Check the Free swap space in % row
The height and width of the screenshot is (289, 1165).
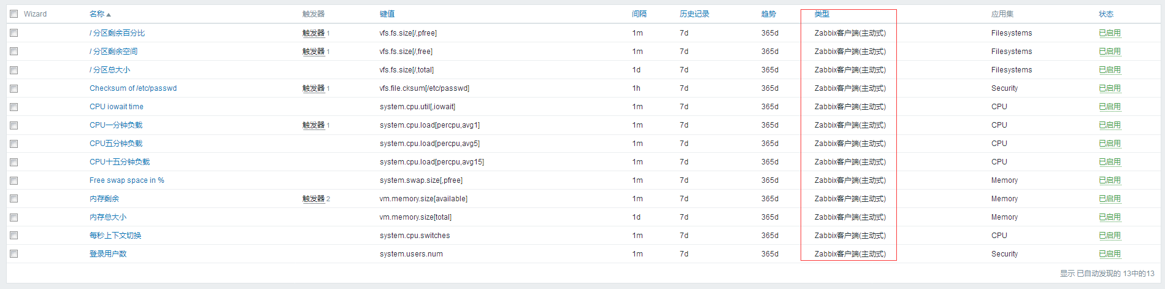coord(14,180)
